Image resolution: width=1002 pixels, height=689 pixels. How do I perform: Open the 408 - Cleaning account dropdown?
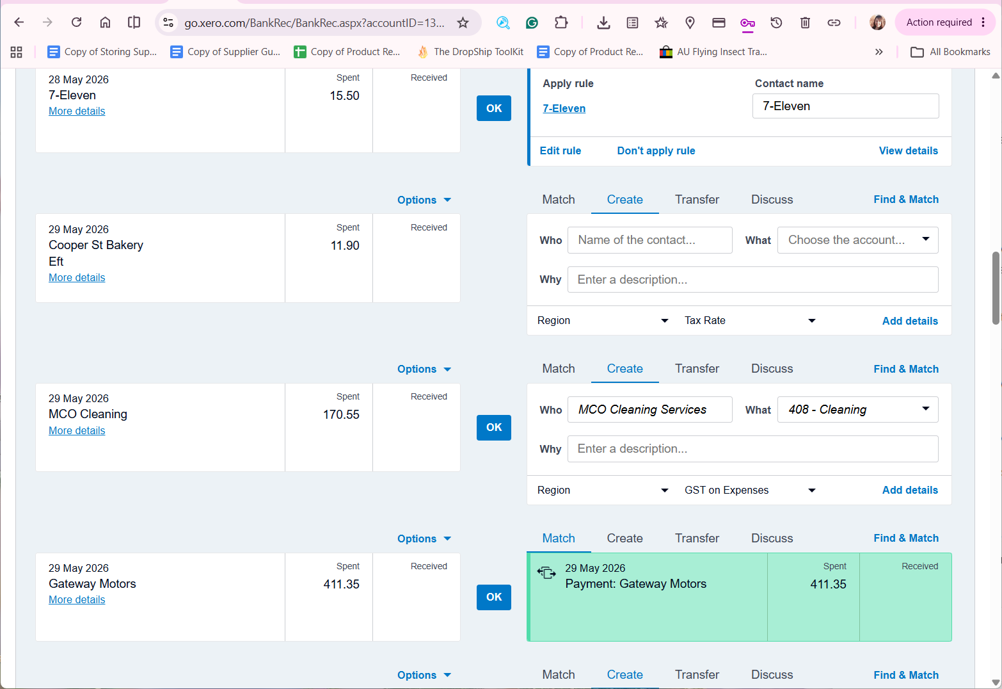pos(857,410)
